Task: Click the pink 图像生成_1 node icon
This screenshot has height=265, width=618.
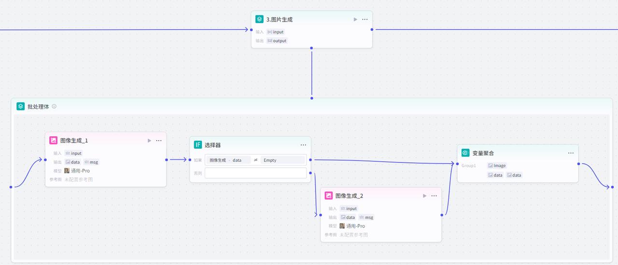Action: pyautogui.click(x=54, y=141)
